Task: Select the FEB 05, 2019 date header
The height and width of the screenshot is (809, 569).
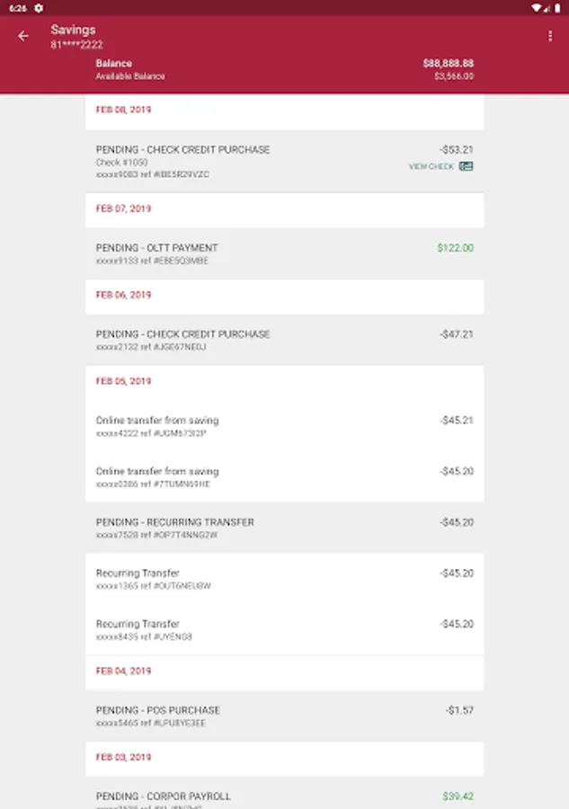Action: 123,381
